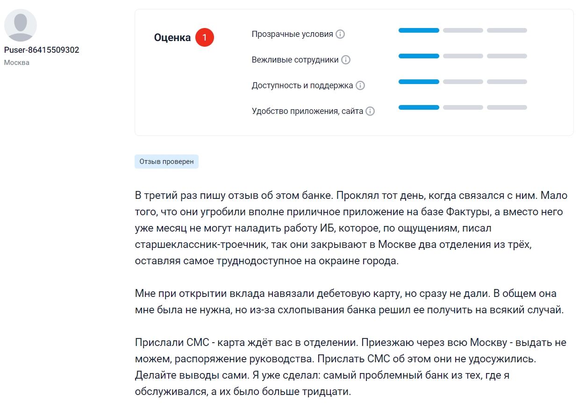
Task: Open the Puser-86415509302 profile link
Action: 42,50
